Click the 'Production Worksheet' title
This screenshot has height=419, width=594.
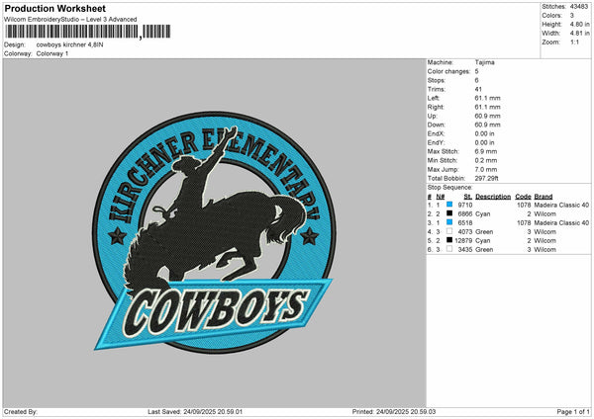54,8
